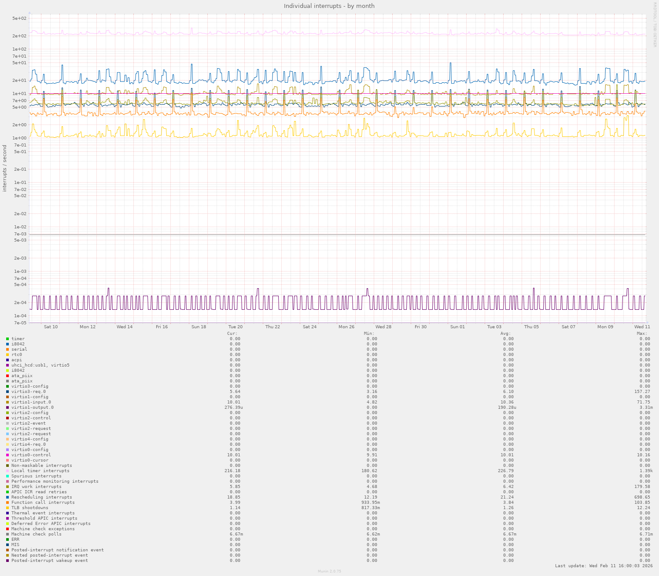
Task: Click the Machine check polls swatch
Action: tap(7, 534)
